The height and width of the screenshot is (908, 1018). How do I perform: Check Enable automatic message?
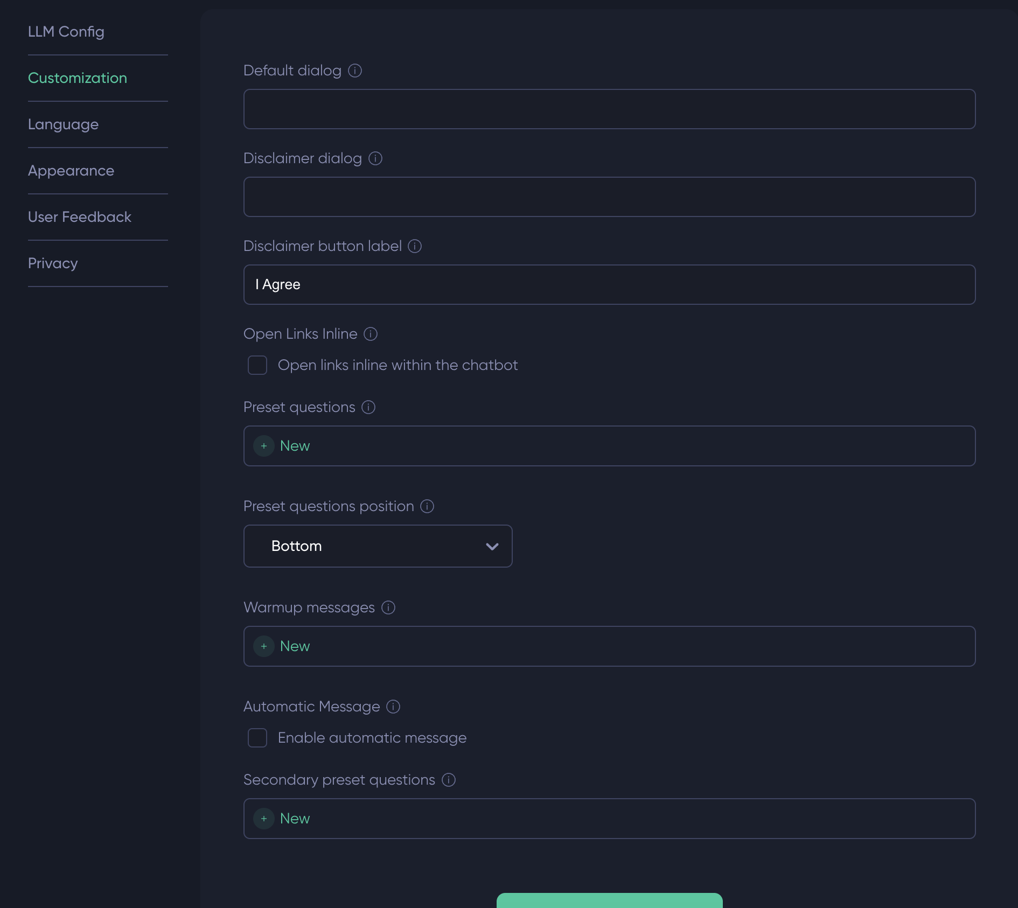coord(257,738)
